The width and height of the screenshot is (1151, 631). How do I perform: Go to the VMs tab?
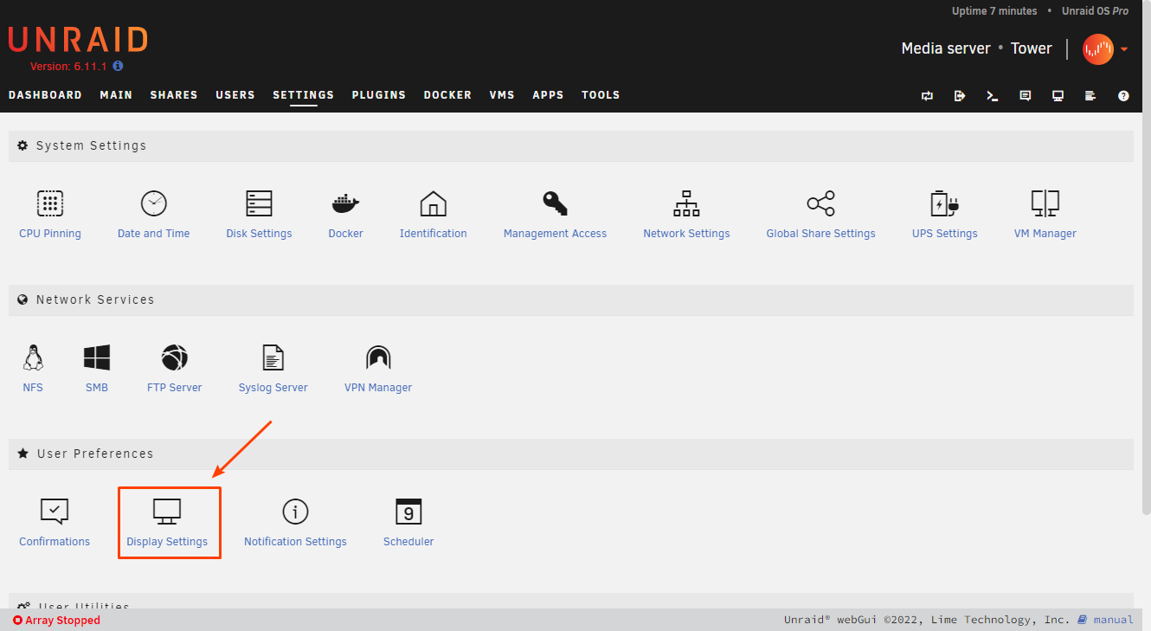point(502,95)
